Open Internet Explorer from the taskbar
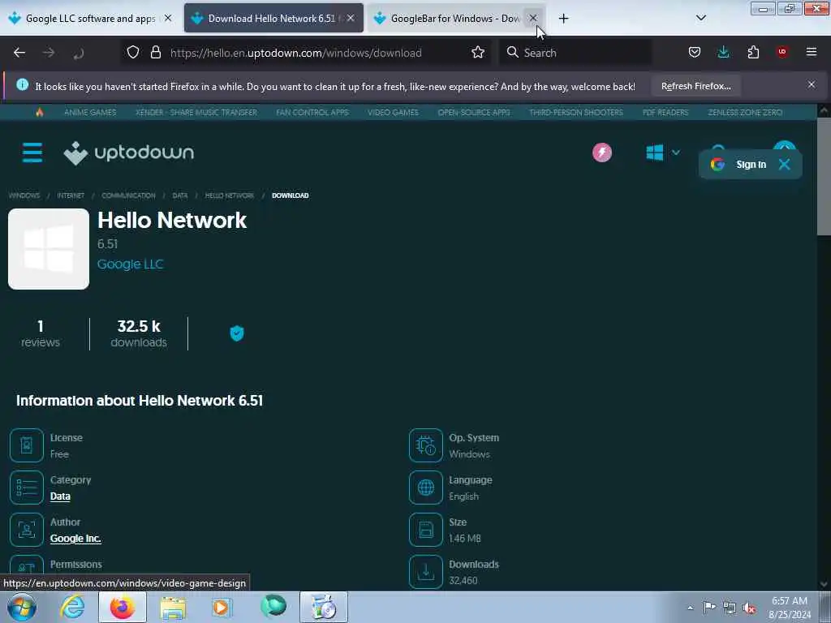Viewport: 831px width, 623px height. click(72, 607)
